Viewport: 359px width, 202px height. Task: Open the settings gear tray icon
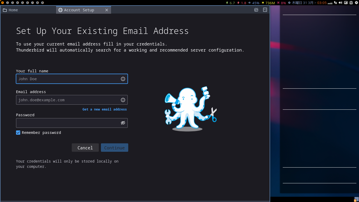[356, 3]
